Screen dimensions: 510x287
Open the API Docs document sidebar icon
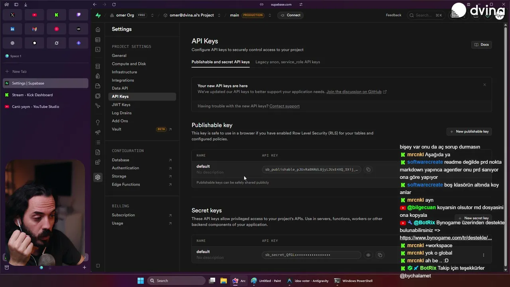(98, 152)
